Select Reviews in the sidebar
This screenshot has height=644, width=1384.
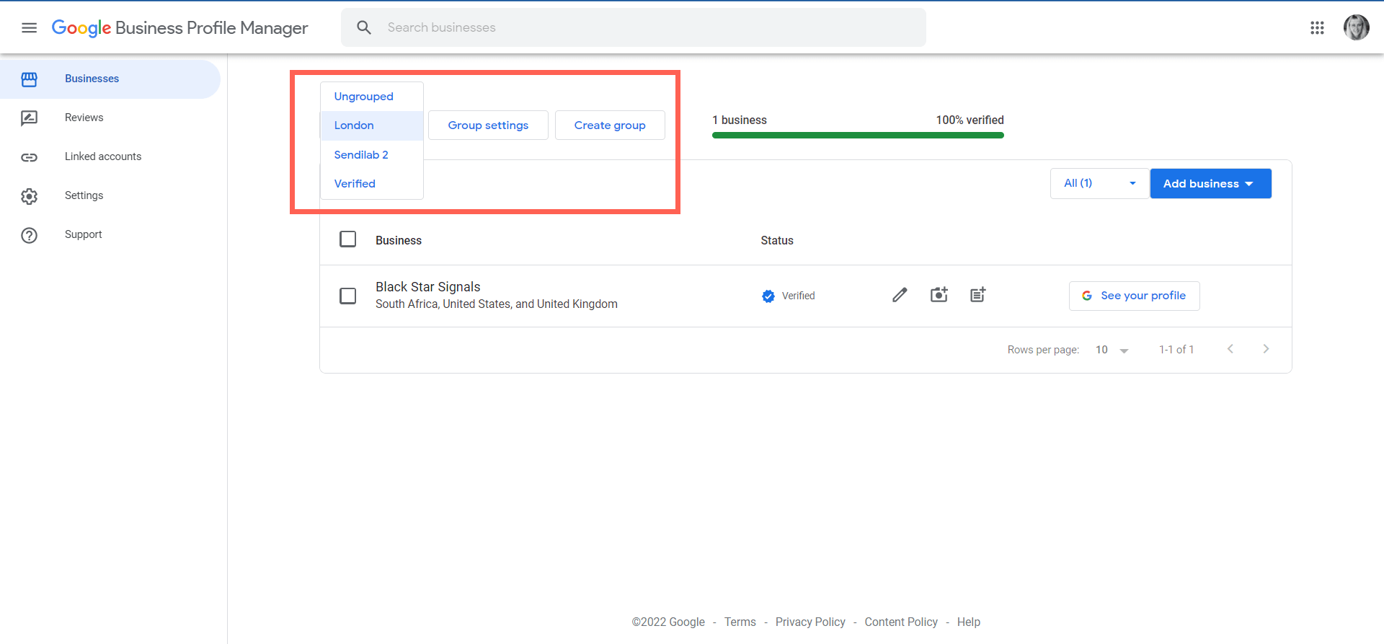pos(84,118)
